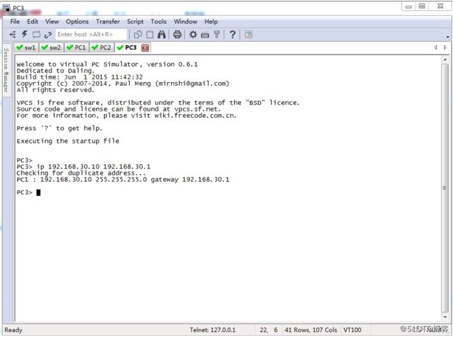
Task: Minimize the PC3 window
Action: pos(408,7)
